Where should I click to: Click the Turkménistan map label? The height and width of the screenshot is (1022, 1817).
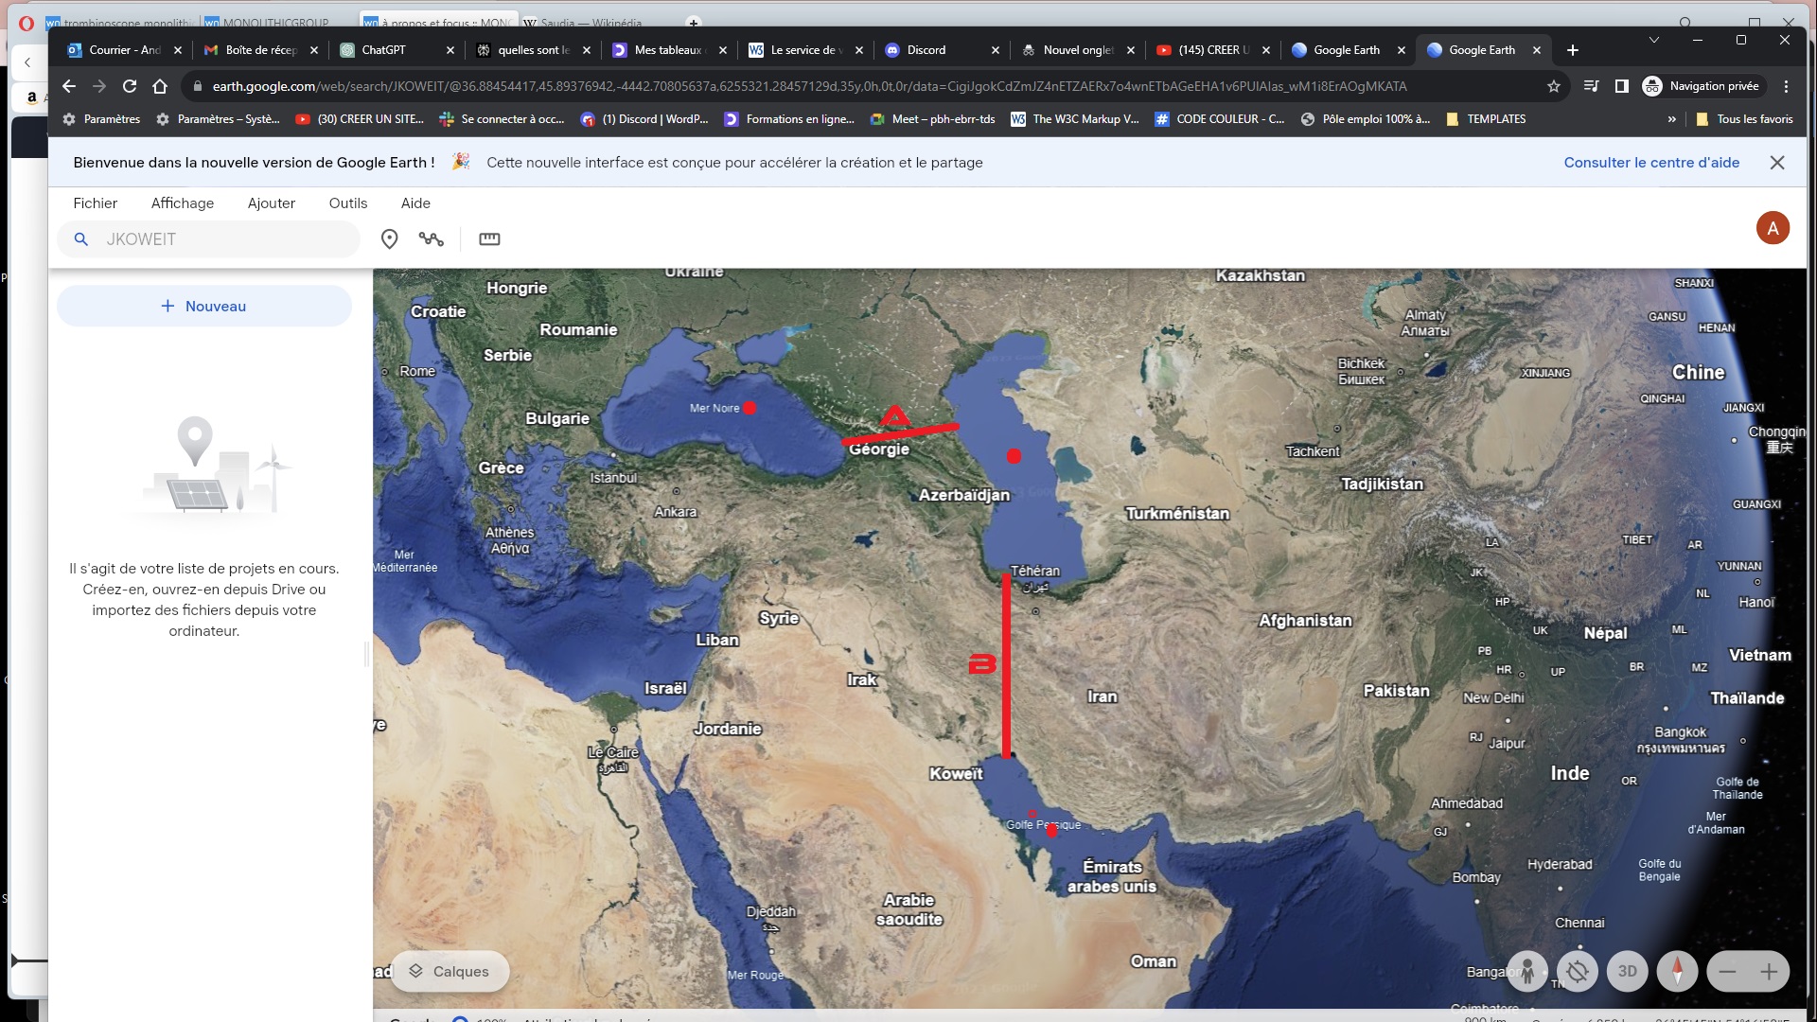(1177, 514)
